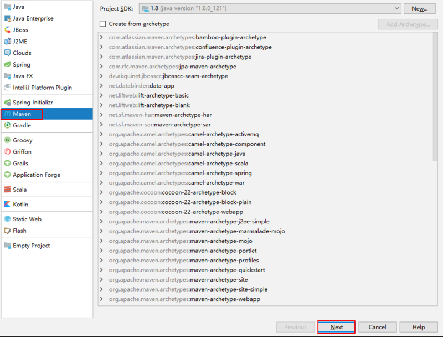Expand bamboo-plugin-archetype entry
Screen dimensions: 443x337
101,37
